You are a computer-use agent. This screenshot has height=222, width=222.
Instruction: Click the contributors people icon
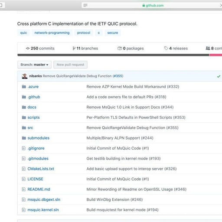[x=208, y=48]
